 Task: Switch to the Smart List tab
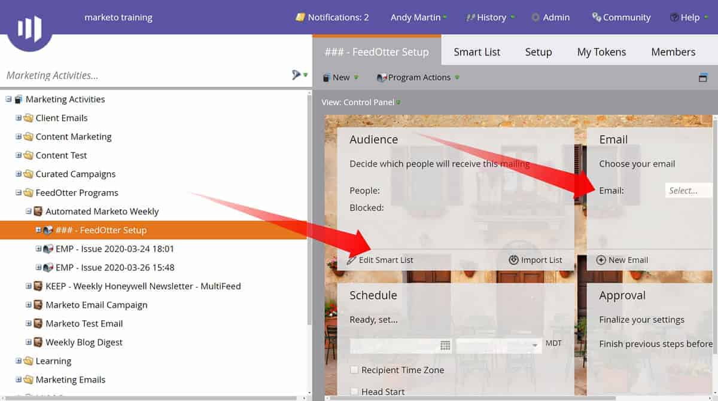coord(477,52)
